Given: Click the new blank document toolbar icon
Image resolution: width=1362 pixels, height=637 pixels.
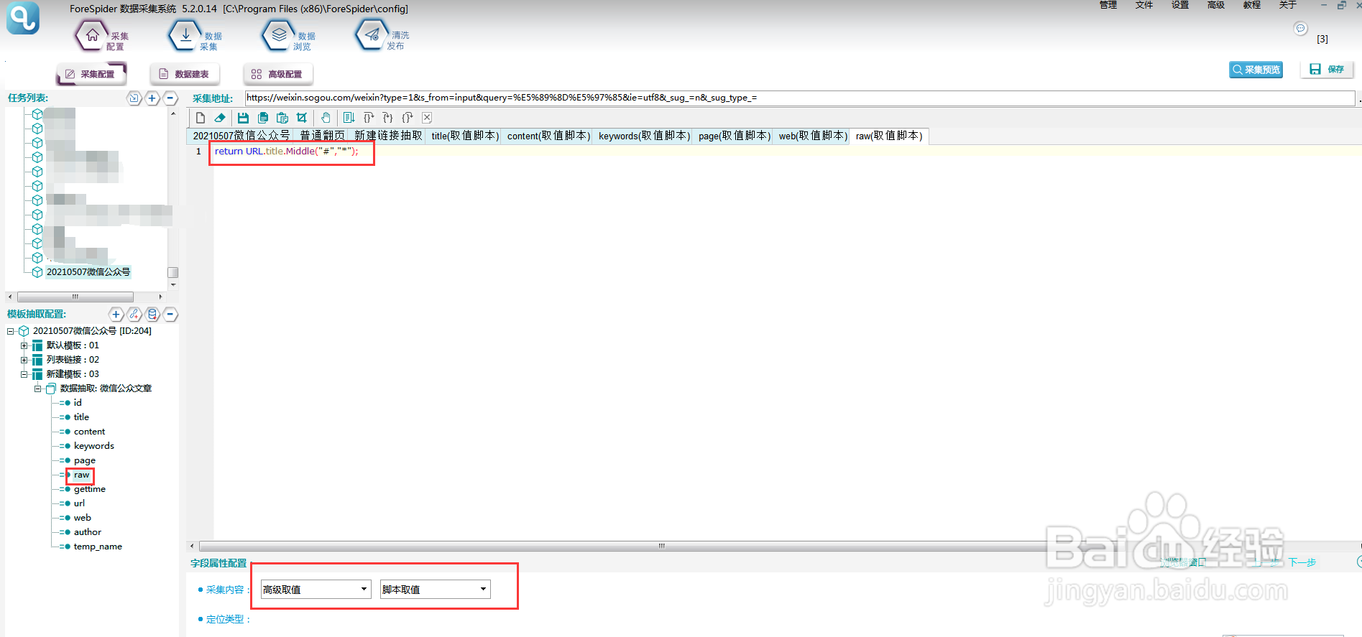Looking at the screenshot, I should (201, 118).
